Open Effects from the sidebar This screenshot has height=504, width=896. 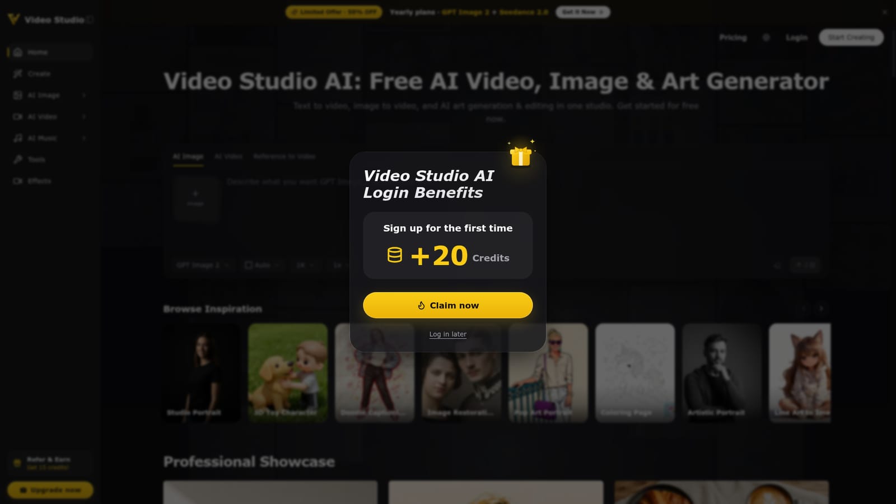point(50,181)
